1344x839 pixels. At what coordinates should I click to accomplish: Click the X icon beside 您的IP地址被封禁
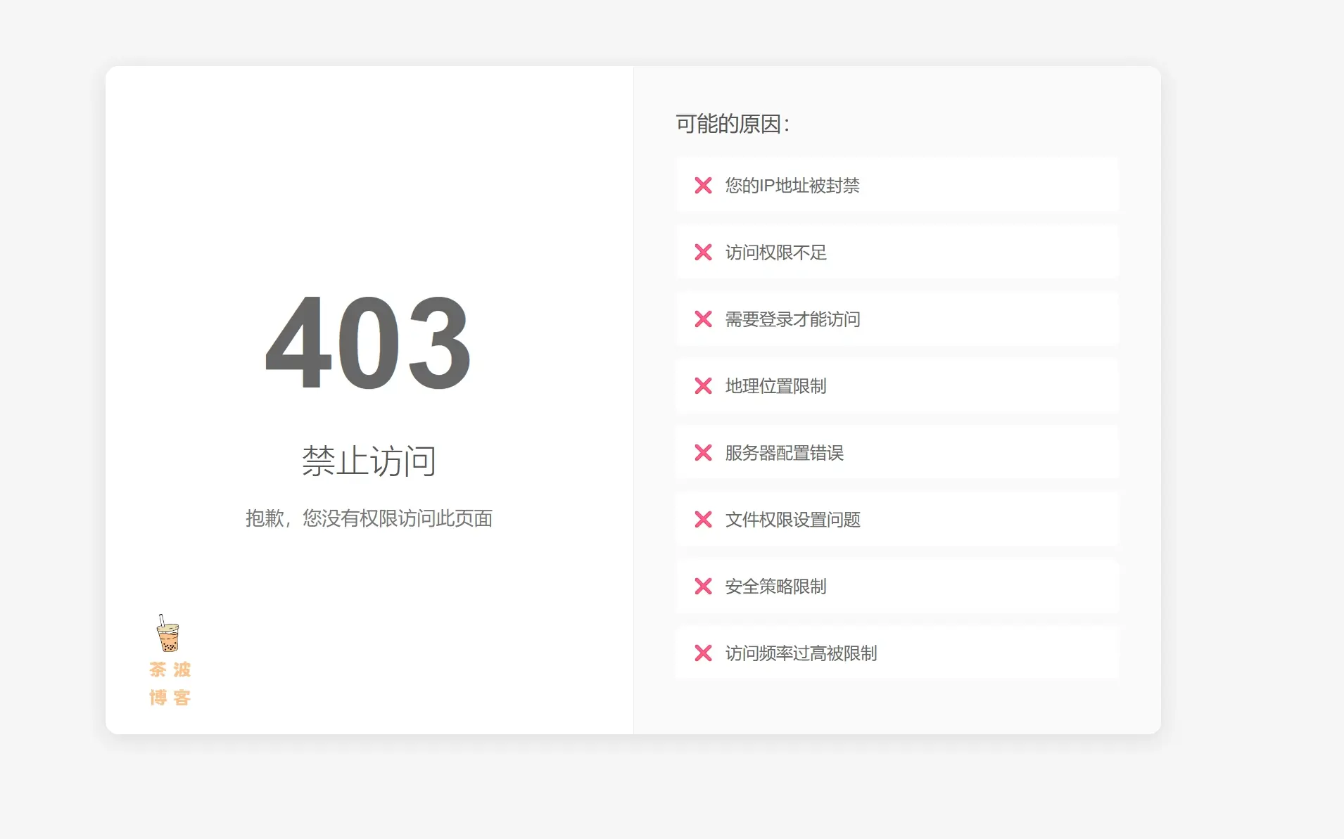(x=703, y=185)
